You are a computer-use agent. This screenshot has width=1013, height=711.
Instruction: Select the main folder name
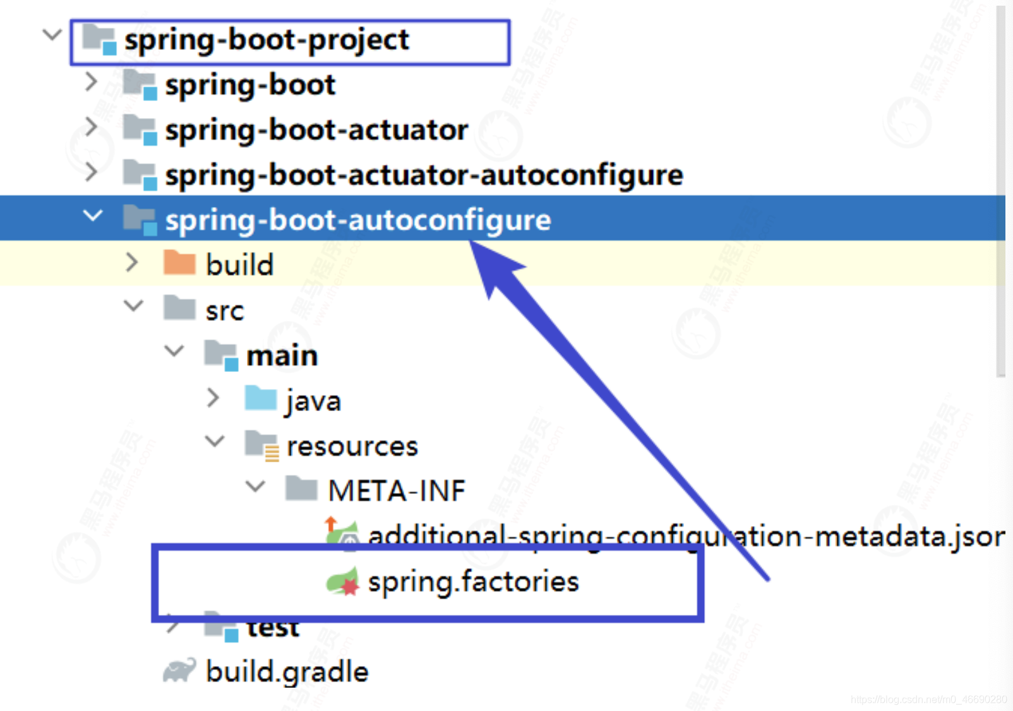click(282, 356)
